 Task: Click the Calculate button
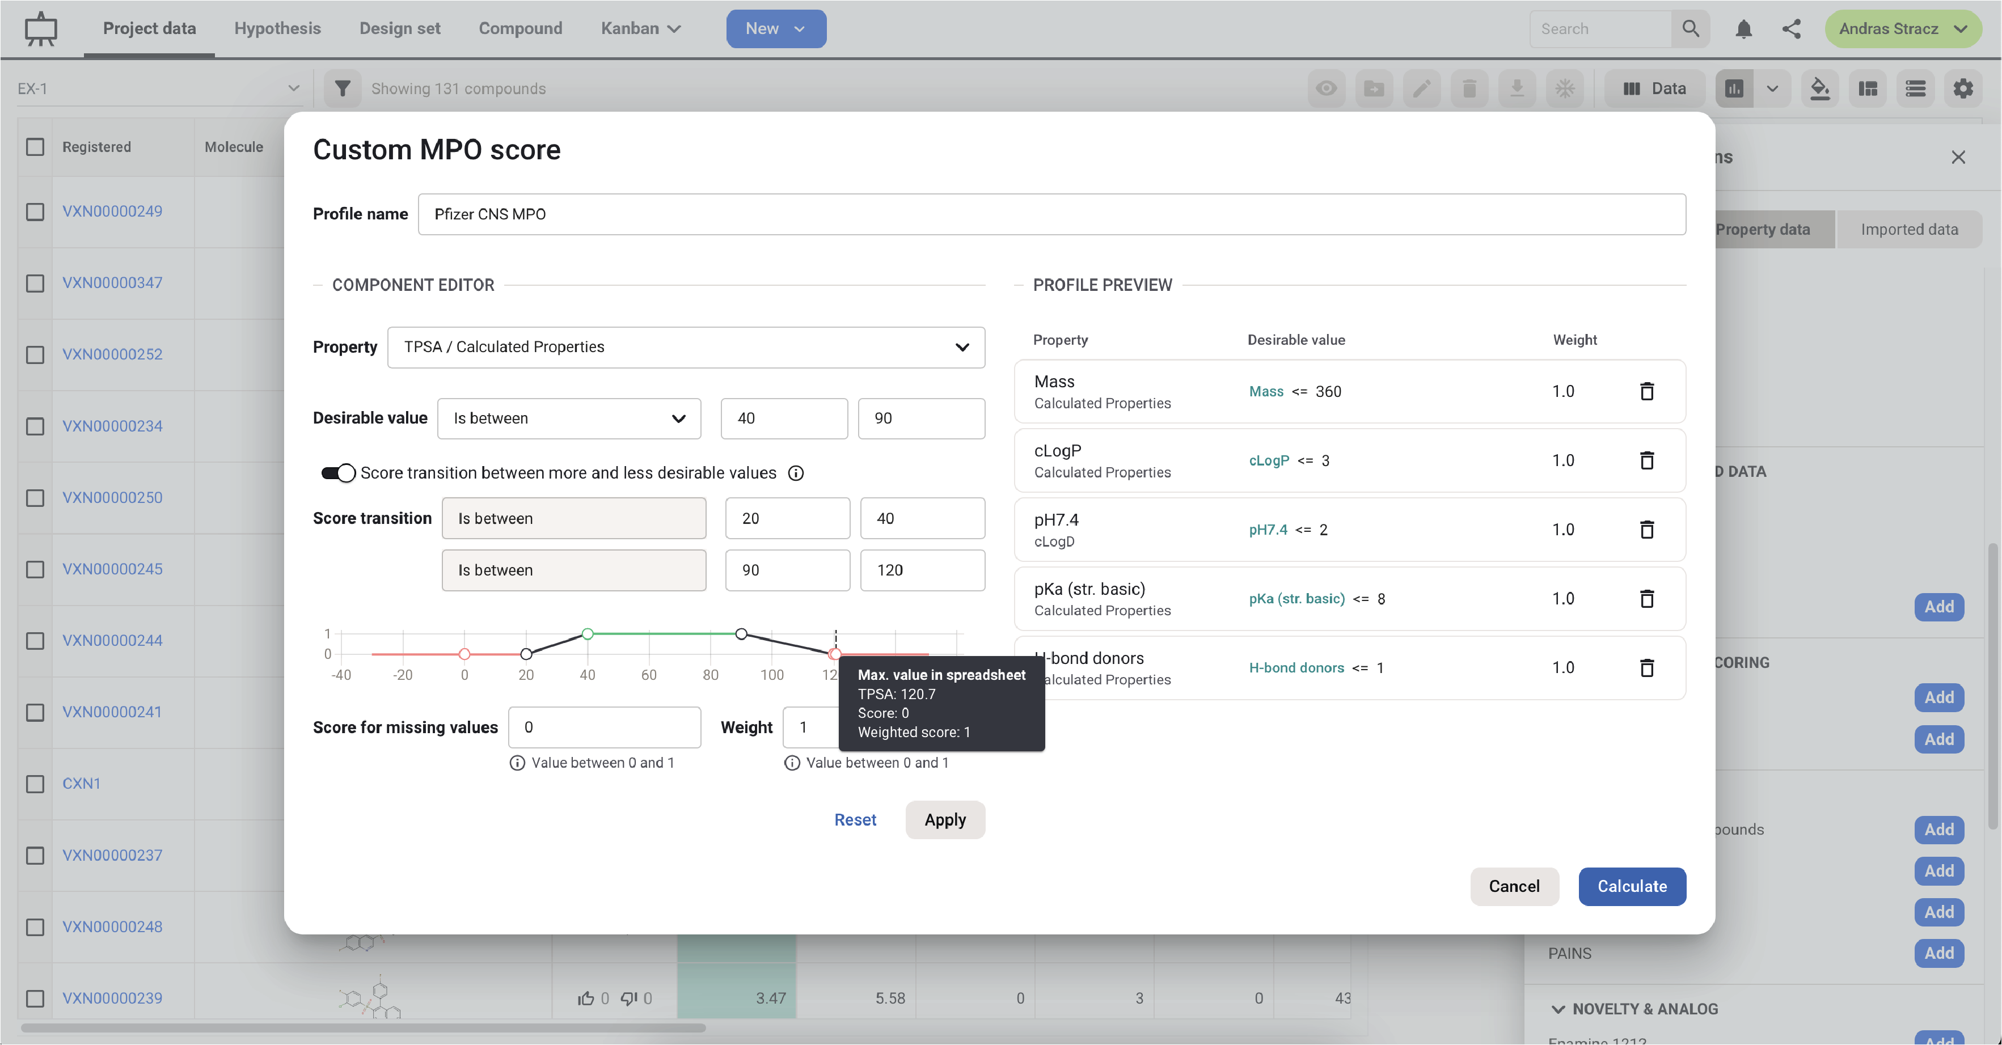(1631, 886)
